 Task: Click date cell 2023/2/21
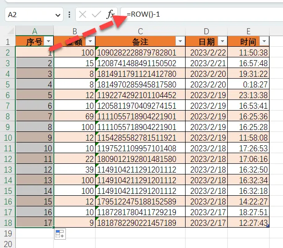pyautogui.click(x=206, y=63)
